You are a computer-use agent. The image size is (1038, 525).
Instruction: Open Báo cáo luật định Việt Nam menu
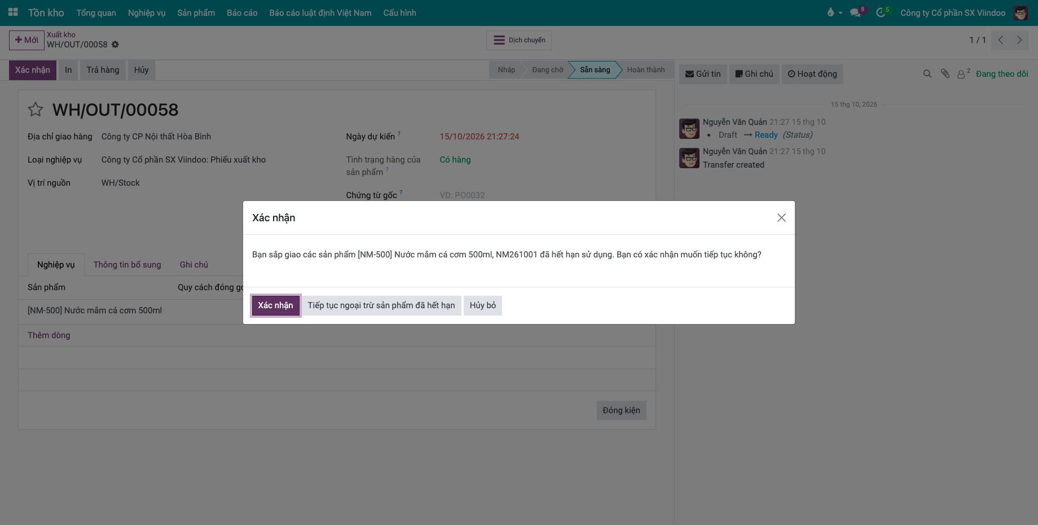(x=320, y=12)
